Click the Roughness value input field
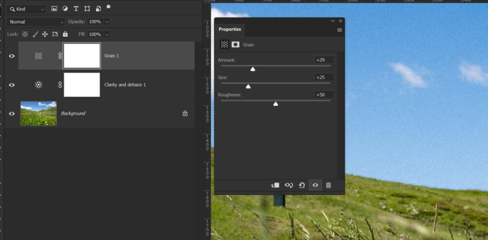 [324, 95]
